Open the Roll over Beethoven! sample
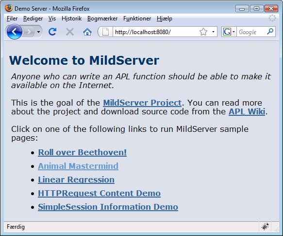 (x=83, y=152)
